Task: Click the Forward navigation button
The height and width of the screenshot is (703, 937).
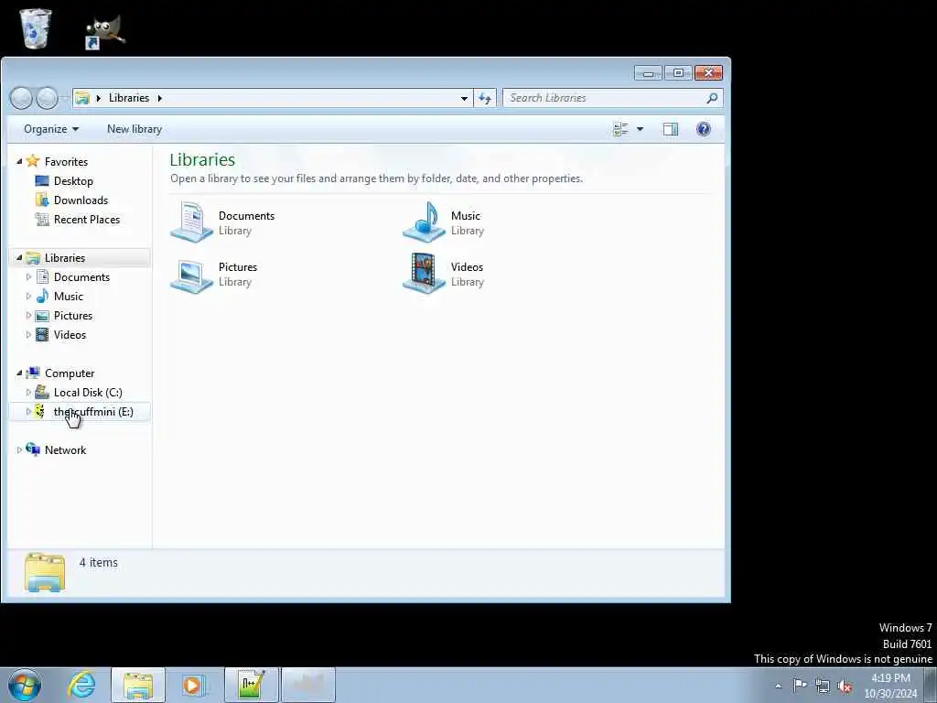Action: pyautogui.click(x=47, y=98)
